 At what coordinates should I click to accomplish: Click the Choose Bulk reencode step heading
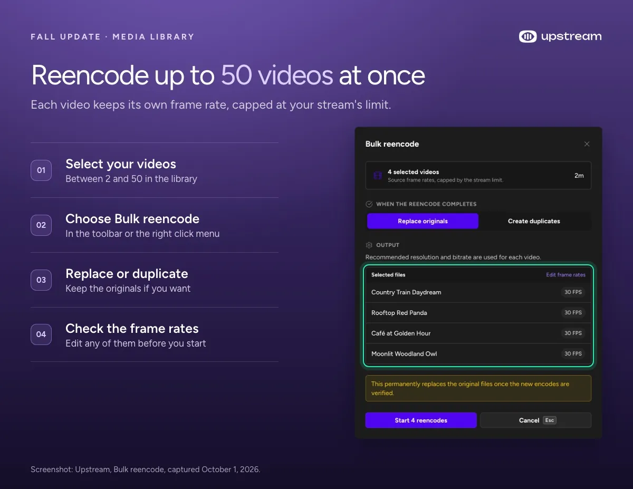pyautogui.click(x=132, y=219)
